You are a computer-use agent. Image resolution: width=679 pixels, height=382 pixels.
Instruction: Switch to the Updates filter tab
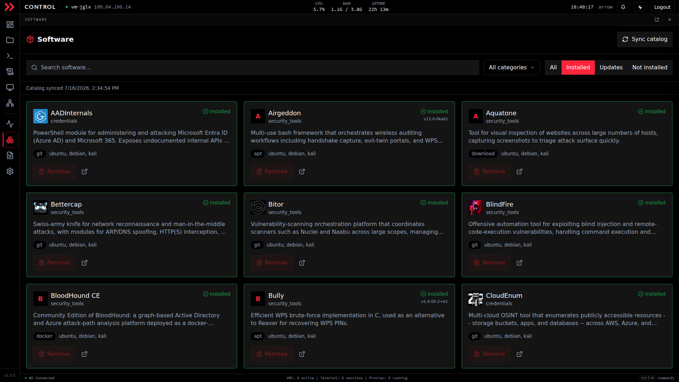click(x=611, y=68)
